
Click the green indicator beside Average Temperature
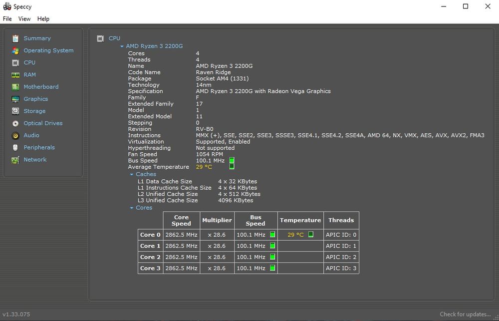click(x=232, y=166)
